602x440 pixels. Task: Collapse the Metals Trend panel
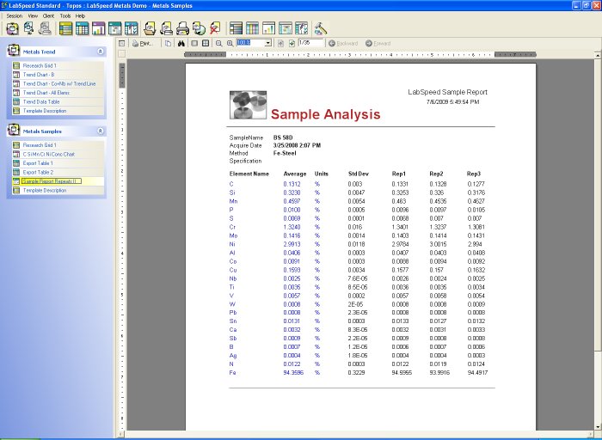[101, 52]
